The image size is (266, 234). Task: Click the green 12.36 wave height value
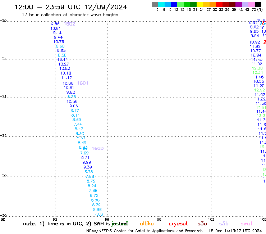[257, 68]
